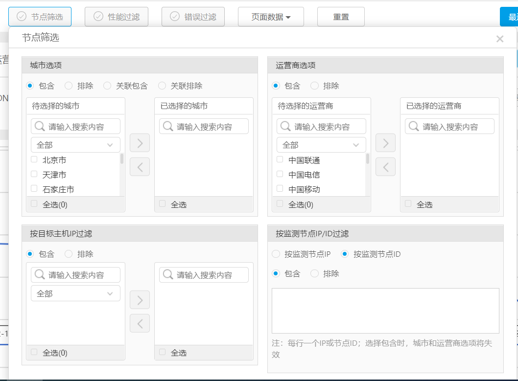Click the move-left arrow in 城市选项 panel

[140, 167]
